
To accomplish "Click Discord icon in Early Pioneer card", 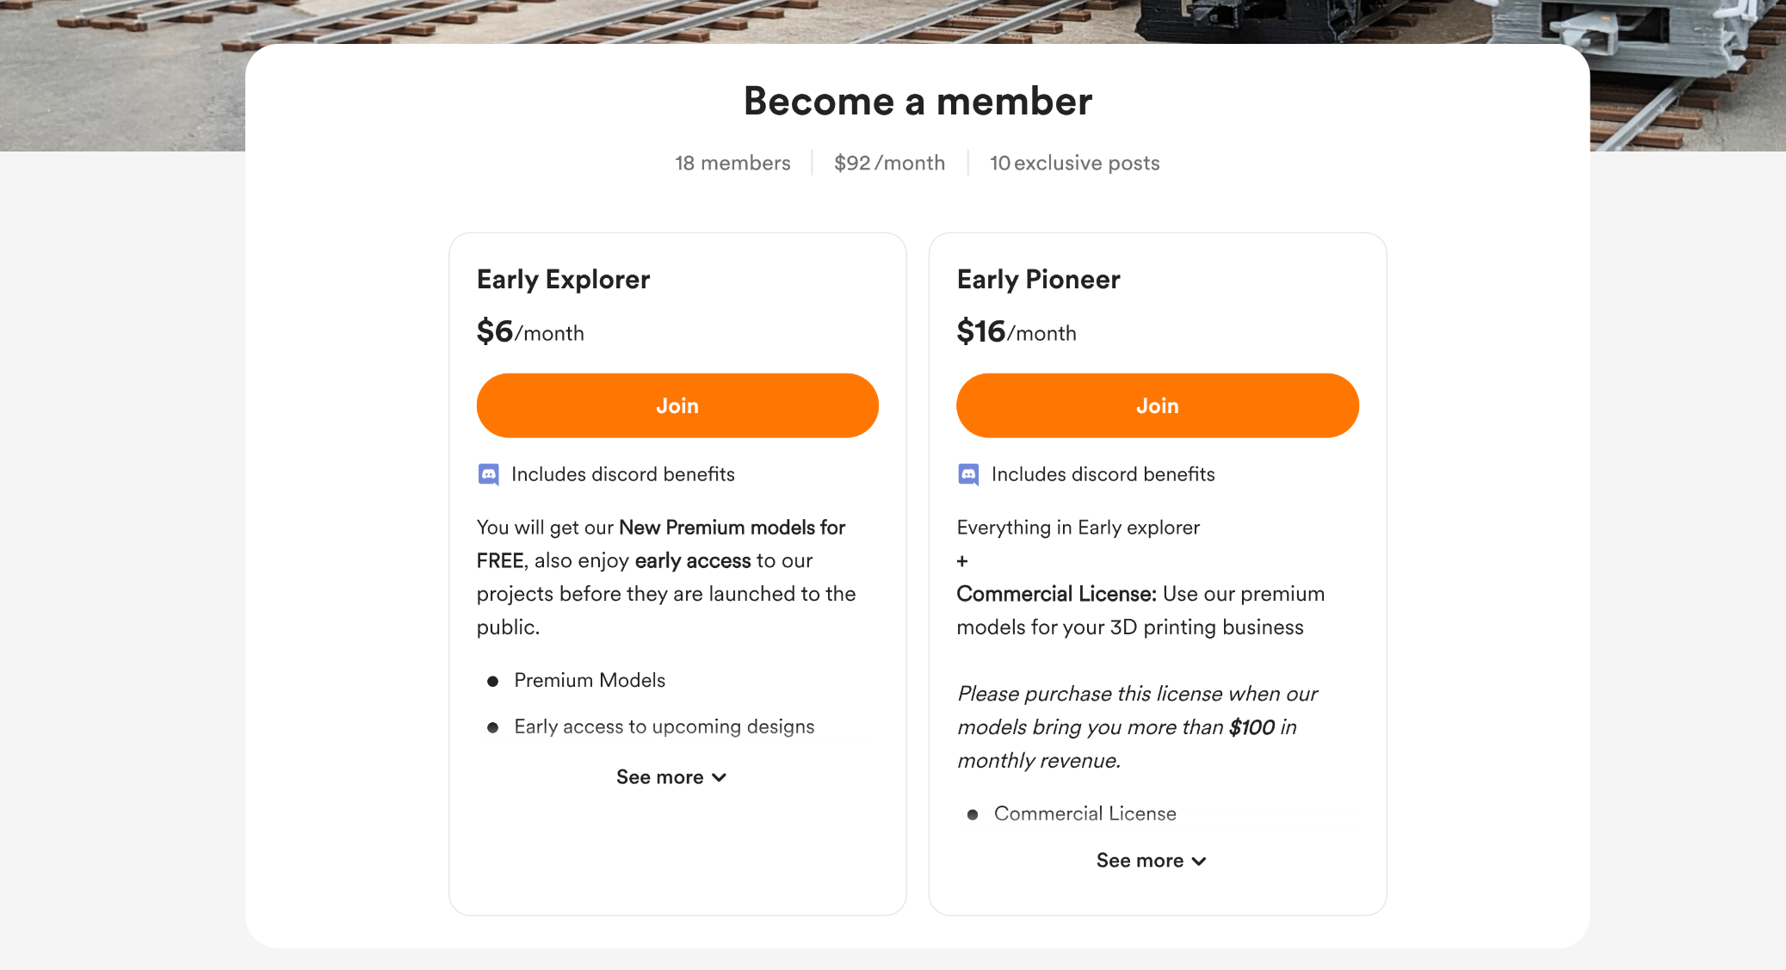I will (x=968, y=474).
